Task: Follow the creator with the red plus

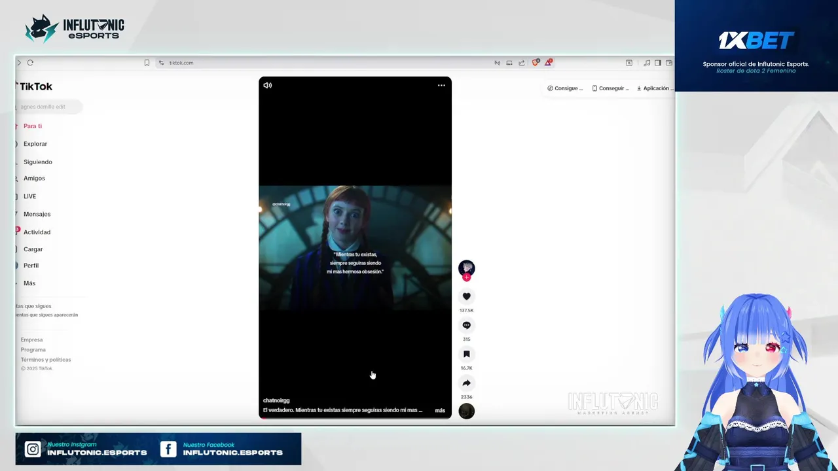Action: (466, 277)
